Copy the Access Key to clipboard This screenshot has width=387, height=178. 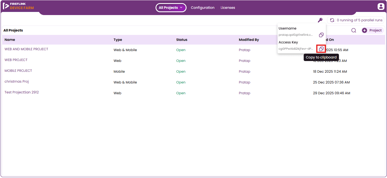pos(321,49)
